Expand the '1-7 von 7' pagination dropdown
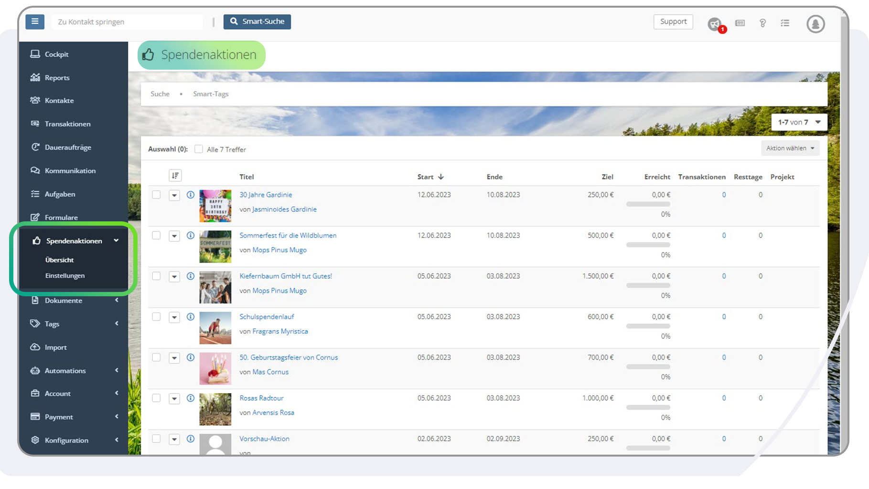This screenshot has width=869, height=489. pyautogui.click(x=798, y=122)
